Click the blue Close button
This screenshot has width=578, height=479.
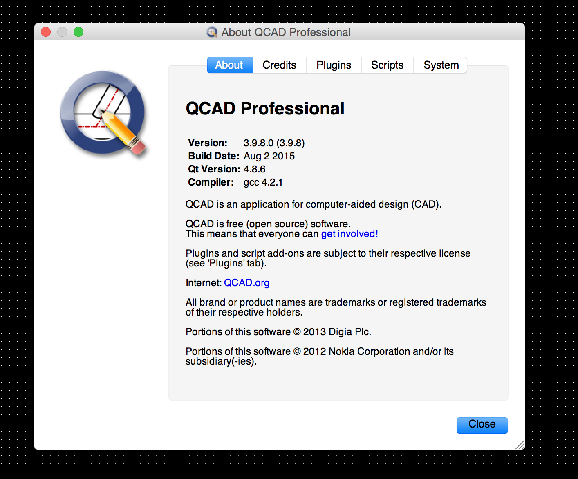click(x=482, y=425)
